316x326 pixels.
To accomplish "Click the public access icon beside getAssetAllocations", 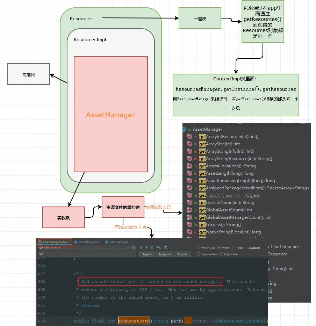I will coord(195,166).
